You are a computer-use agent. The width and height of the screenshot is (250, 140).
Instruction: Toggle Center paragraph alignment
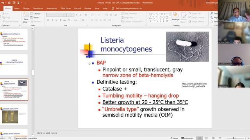coord(96,20)
